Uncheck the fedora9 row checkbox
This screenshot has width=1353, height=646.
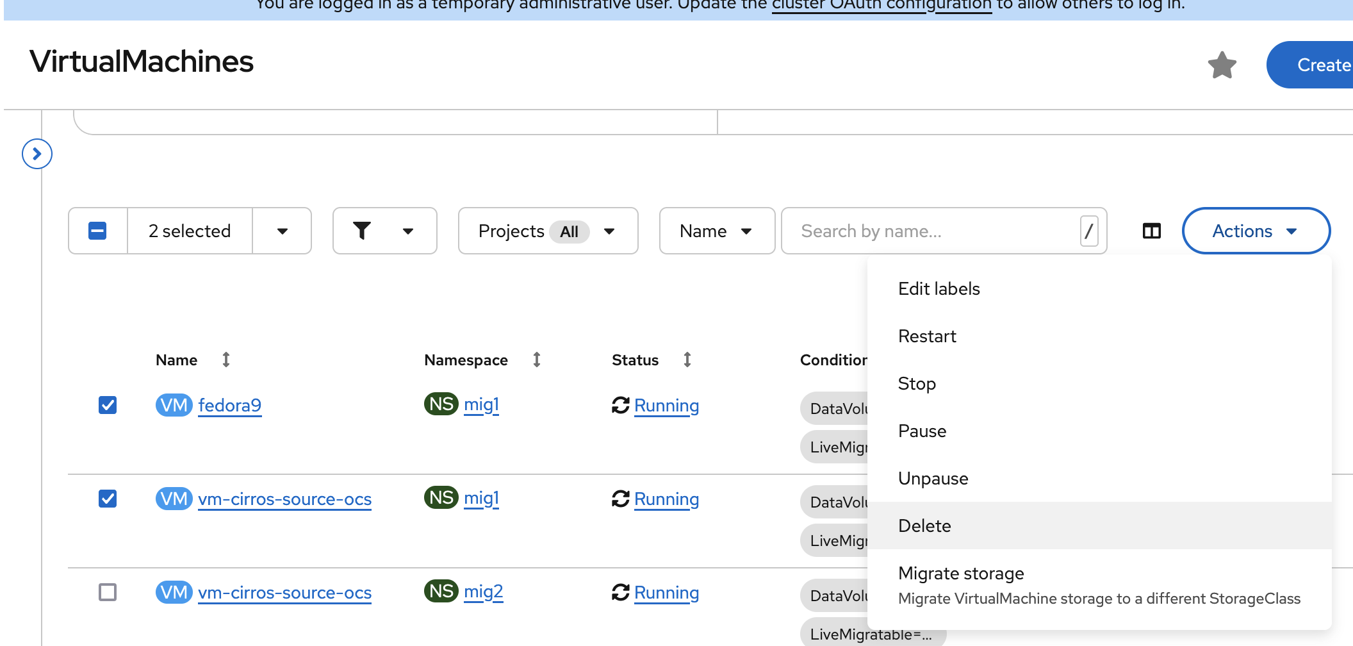point(108,405)
